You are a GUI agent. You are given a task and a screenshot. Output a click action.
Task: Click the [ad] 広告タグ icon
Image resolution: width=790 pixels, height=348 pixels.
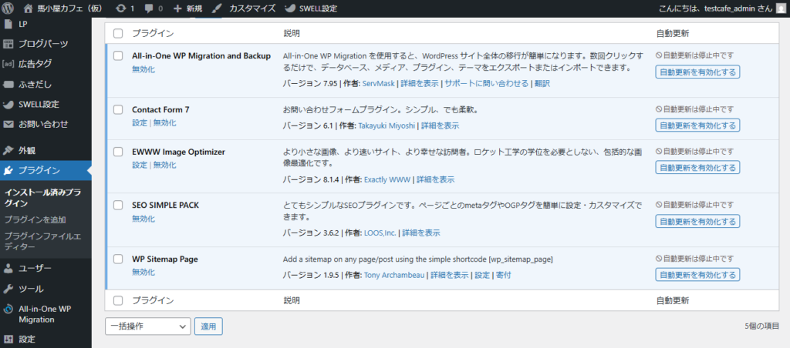(x=8, y=64)
